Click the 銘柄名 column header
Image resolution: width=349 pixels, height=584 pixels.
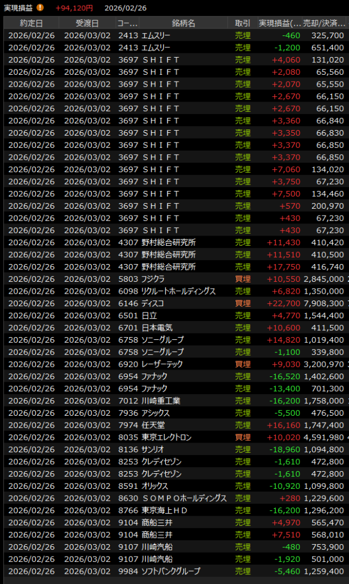coord(183,23)
